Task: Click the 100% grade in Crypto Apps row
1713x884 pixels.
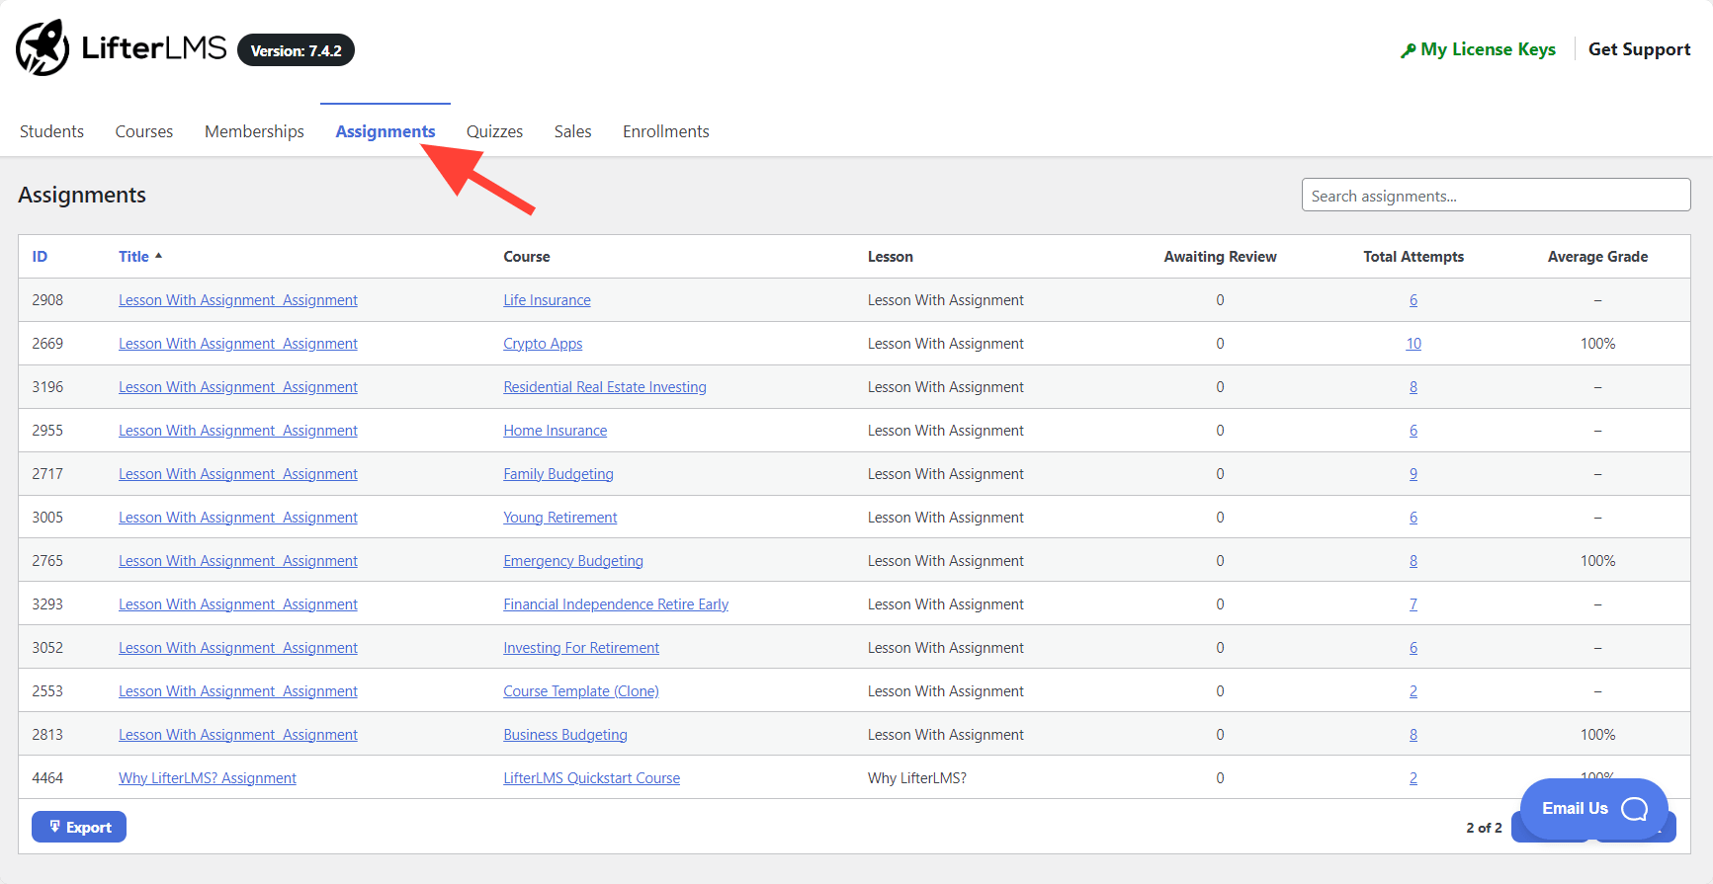Action: (1597, 344)
